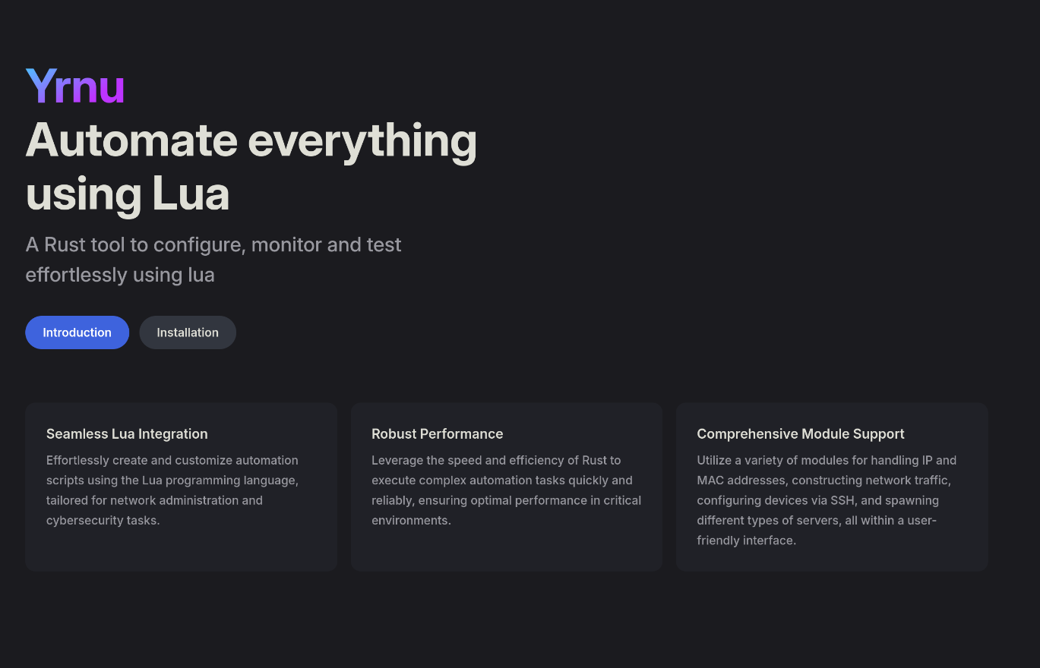Viewport: 1040px width, 668px height.
Task: Click "execute complex automation tasks quickly" line
Action: point(501,481)
